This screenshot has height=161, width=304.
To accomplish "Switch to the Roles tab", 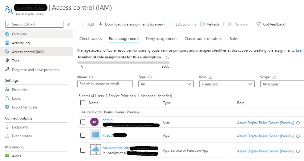I will click(x=234, y=38).
